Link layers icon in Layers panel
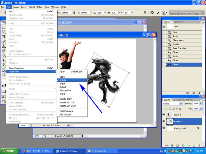 point(167,145)
